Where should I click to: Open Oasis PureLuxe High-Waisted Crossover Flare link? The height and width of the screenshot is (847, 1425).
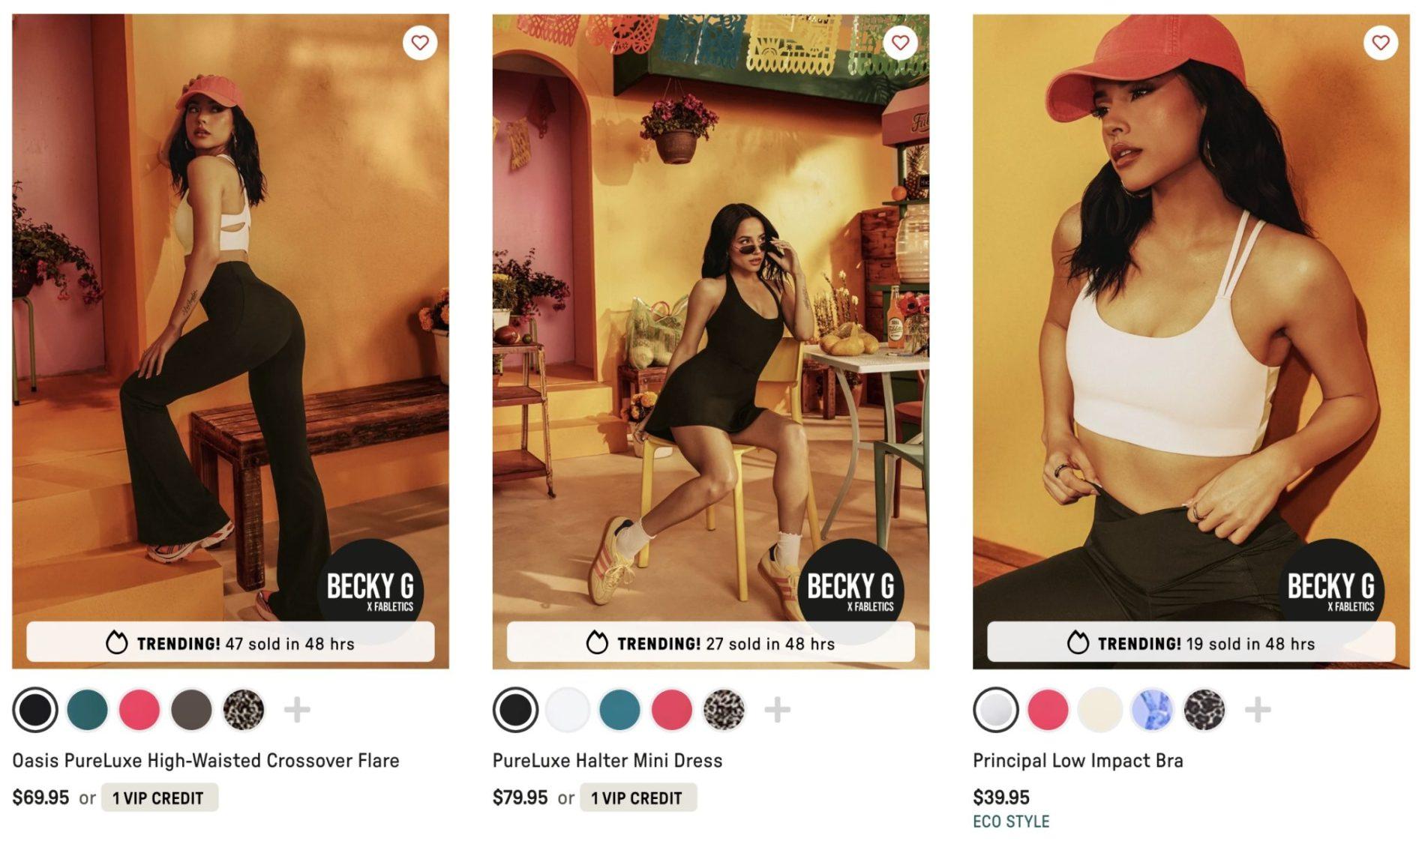(205, 760)
